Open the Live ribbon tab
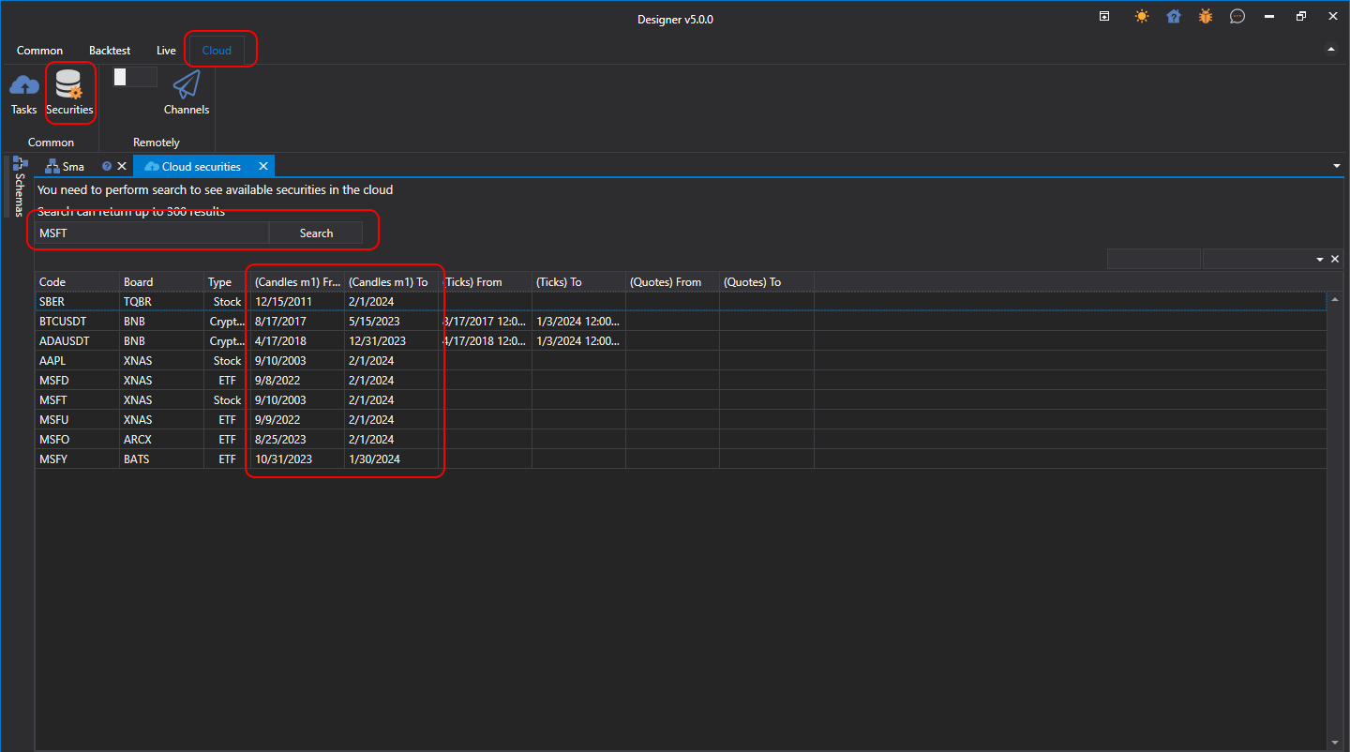This screenshot has width=1350, height=752. click(x=166, y=51)
